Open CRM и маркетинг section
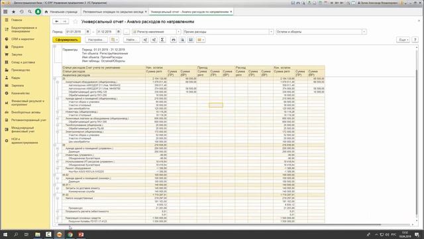 coord(23,39)
